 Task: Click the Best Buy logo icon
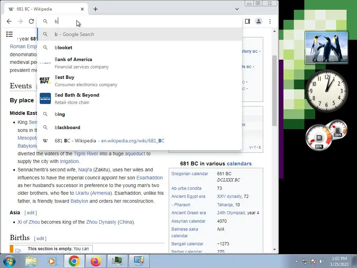tap(45, 81)
